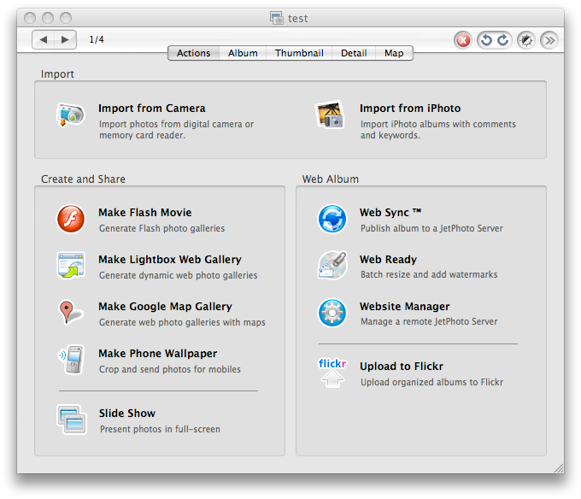Start Slide Show via its title
This screenshot has height=499, width=581.
click(127, 413)
